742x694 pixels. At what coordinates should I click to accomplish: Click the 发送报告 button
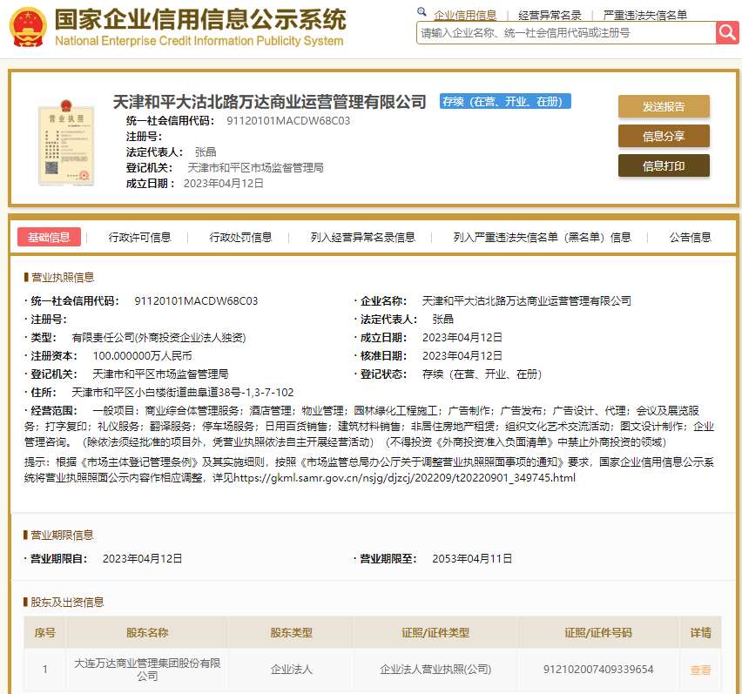pyautogui.click(x=664, y=106)
